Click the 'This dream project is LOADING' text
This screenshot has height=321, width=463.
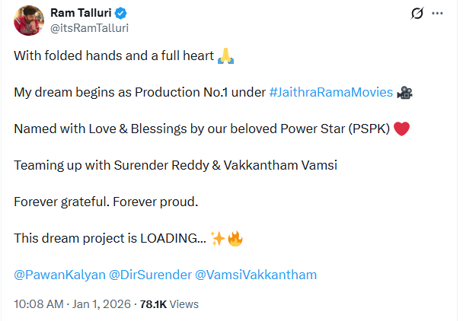(109, 238)
